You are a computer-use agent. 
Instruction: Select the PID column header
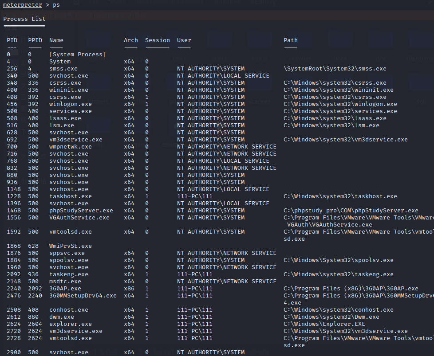click(12, 40)
